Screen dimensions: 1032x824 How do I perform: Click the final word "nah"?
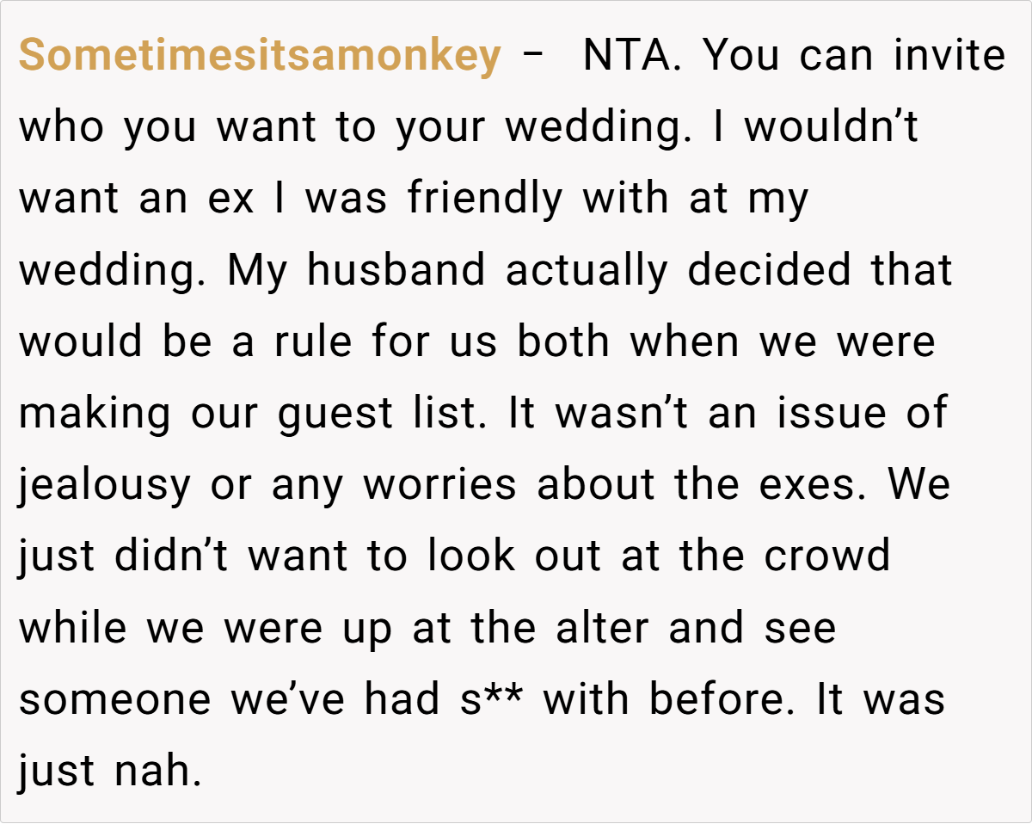pyautogui.click(x=157, y=771)
